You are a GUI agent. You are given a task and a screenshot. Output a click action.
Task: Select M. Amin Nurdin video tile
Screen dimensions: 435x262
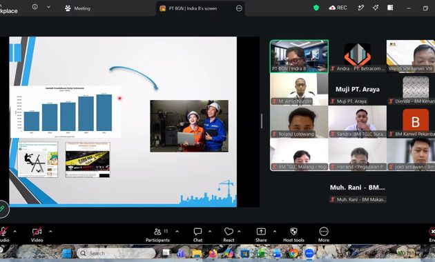tap(299, 89)
